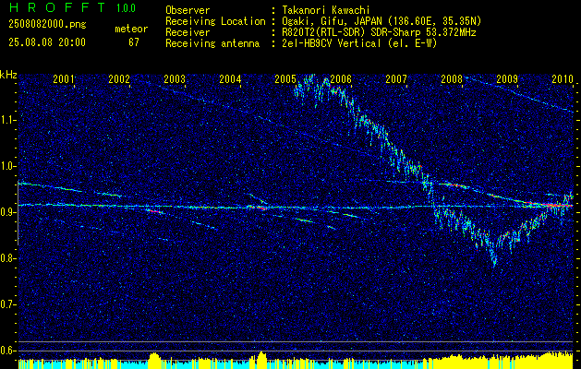Screen dimensions: 581x369
Task: Click the Receiver field label
Action: pos(188,32)
